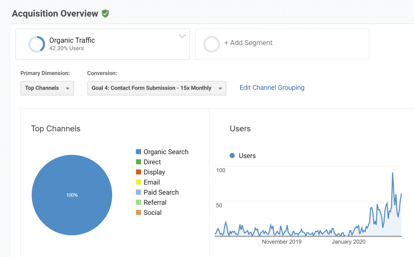Click the 42.30% Users text

click(x=66, y=48)
